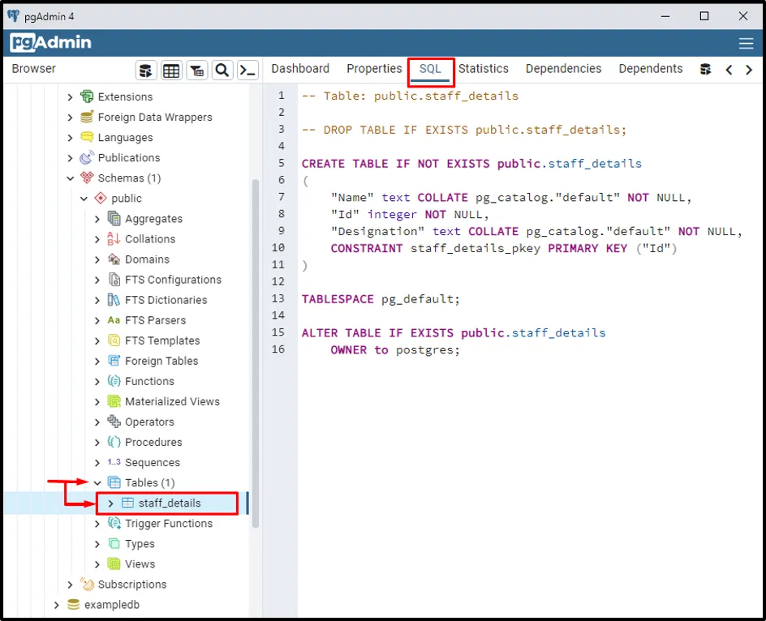Expand the Functions tree node
The image size is (766, 621).
(x=97, y=381)
